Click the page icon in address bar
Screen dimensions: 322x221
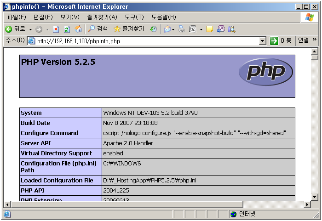click(31, 41)
